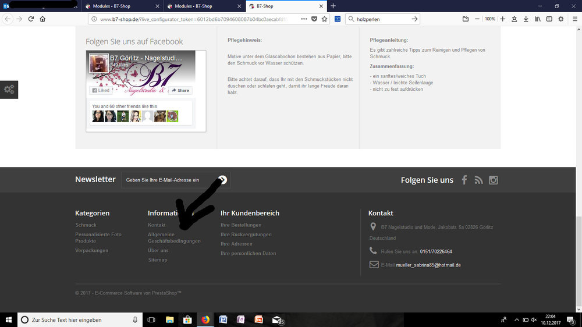
Task: Click the holzperlen search box
Action: (382, 19)
